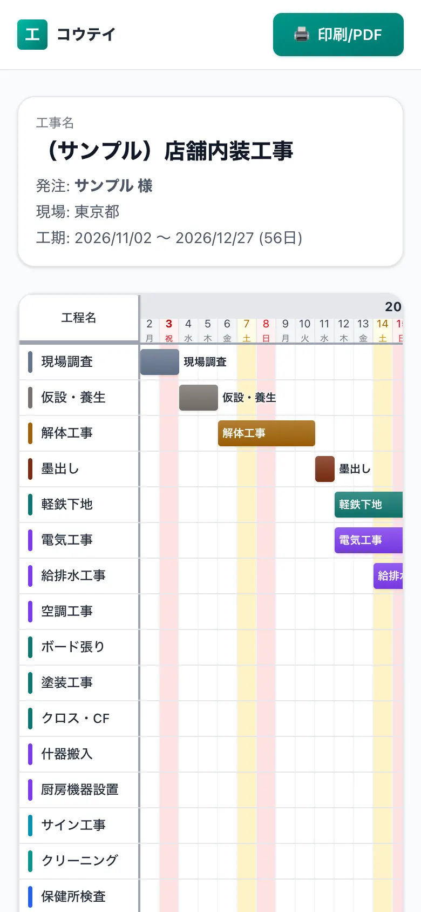Screen dimensions: 421x912
Task: Click the 厨房機器設置 row in task list
Action: tap(79, 790)
